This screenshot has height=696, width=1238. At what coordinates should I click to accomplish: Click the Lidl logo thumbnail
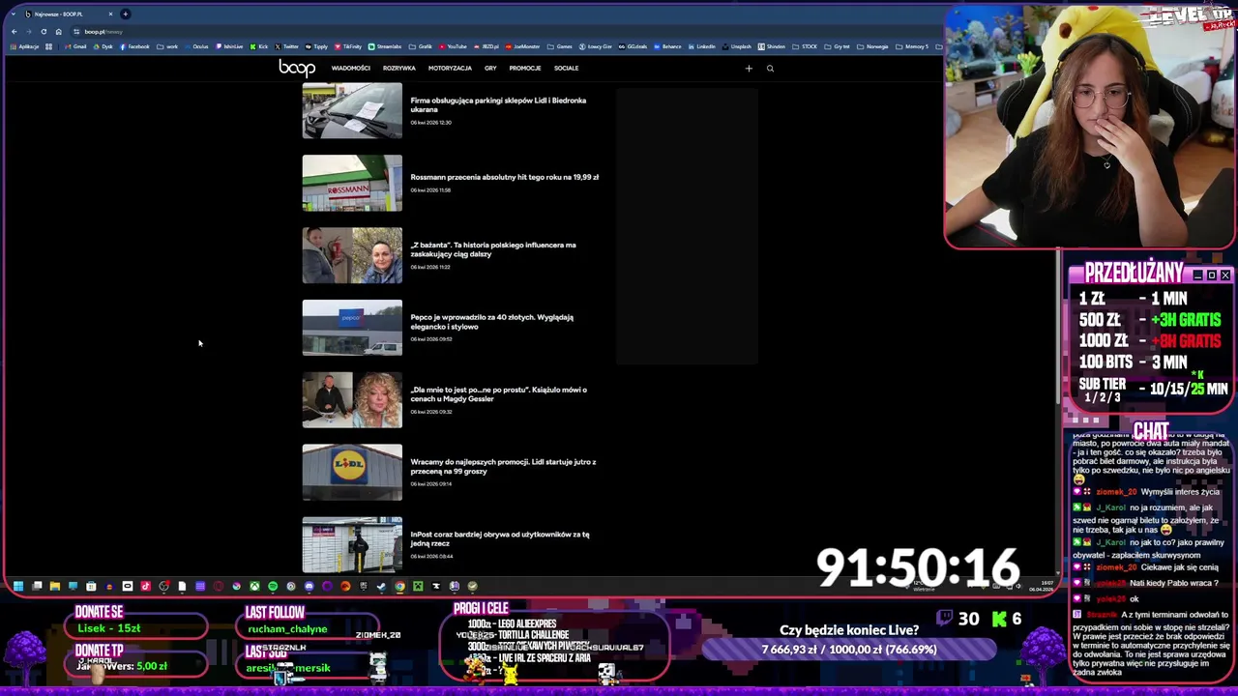pyautogui.click(x=352, y=472)
